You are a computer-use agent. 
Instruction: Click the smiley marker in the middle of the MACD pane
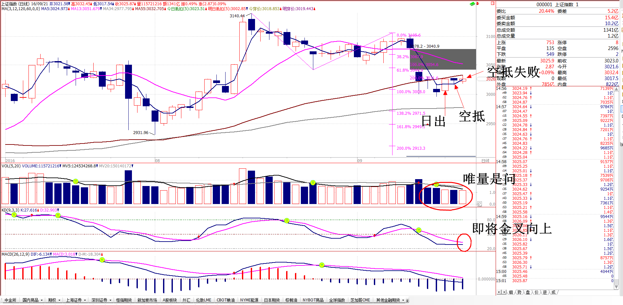[322, 265]
